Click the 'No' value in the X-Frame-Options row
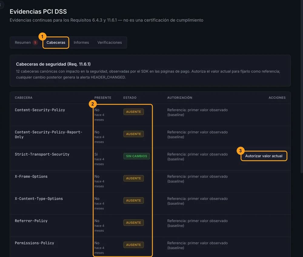This screenshot has height=257, width=303. pos(97,176)
